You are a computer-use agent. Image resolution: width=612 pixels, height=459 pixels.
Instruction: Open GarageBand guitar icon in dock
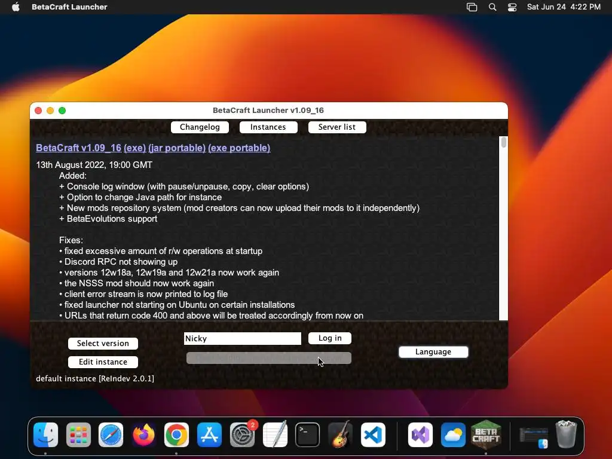[x=340, y=435]
